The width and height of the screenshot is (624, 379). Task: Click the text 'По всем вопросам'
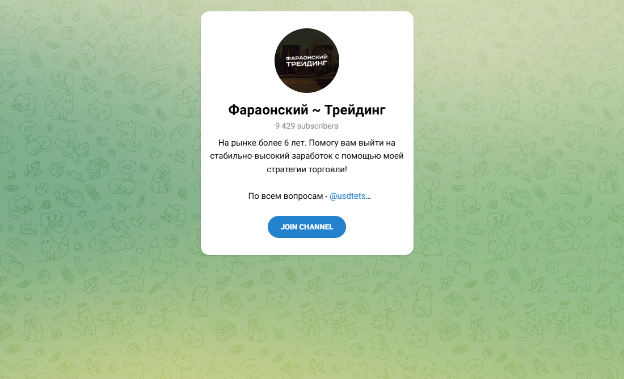[x=285, y=196]
